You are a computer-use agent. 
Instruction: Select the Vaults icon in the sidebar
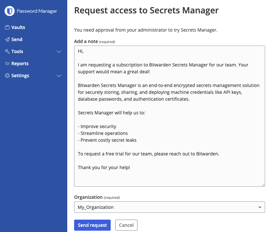[x=7, y=27]
